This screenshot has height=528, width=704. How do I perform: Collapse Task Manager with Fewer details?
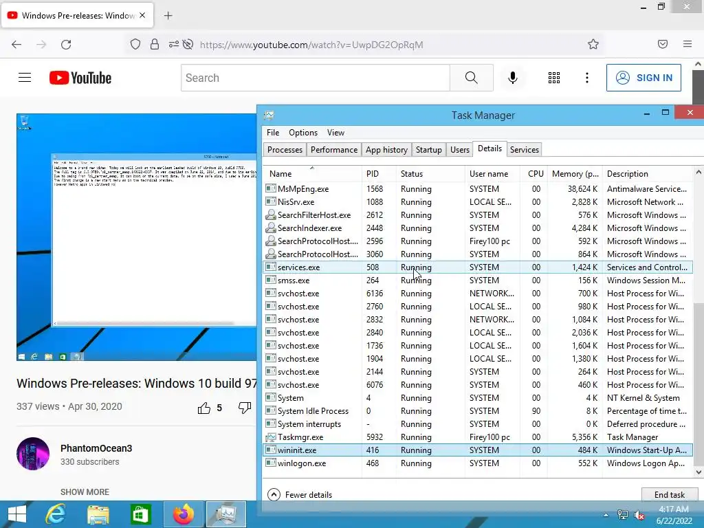coord(300,495)
